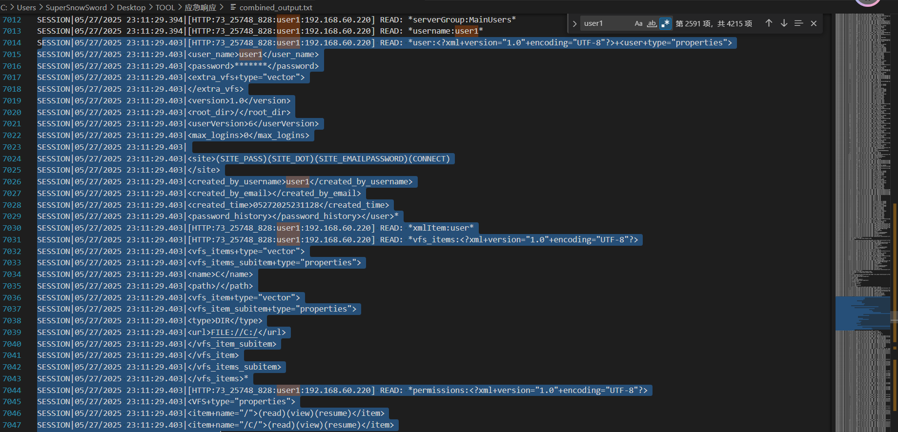Image resolution: width=898 pixels, height=432 pixels.
Task: Click line number 7047 in gutter
Action: [x=12, y=425]
